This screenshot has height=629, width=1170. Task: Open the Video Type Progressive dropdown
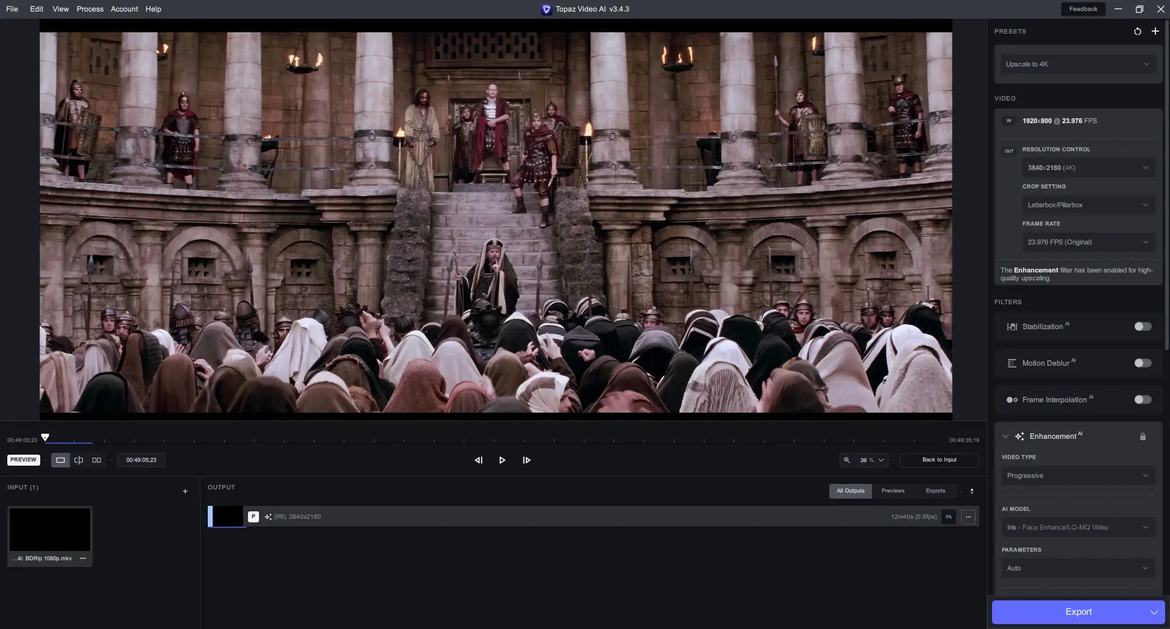(x=1078, y=475)
